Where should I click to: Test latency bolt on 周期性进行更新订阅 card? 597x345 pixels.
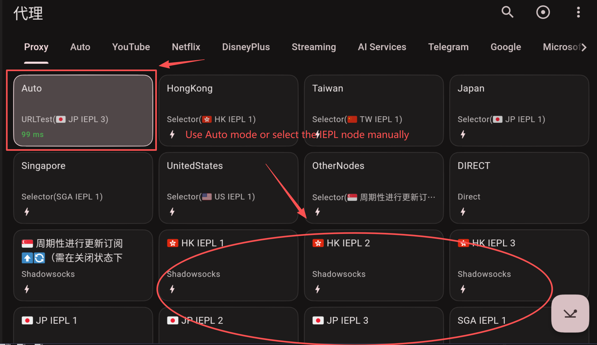[x=27, y=289]
